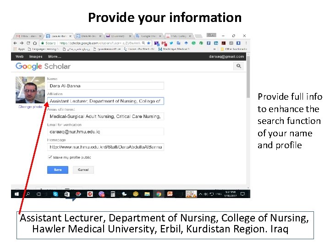
Task: Open the LinkedIn extension icon
Action: click(216, 43)
